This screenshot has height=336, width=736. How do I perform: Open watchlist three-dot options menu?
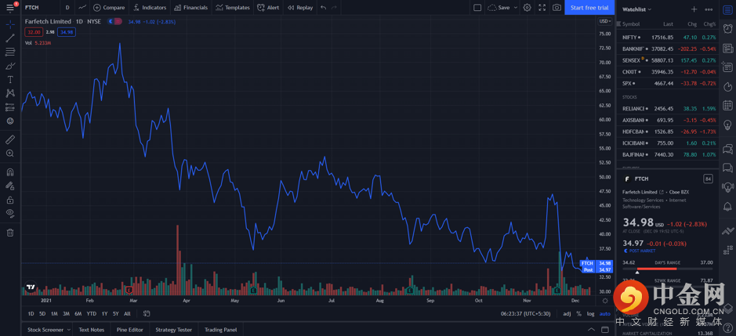click(x=709, y=9)
